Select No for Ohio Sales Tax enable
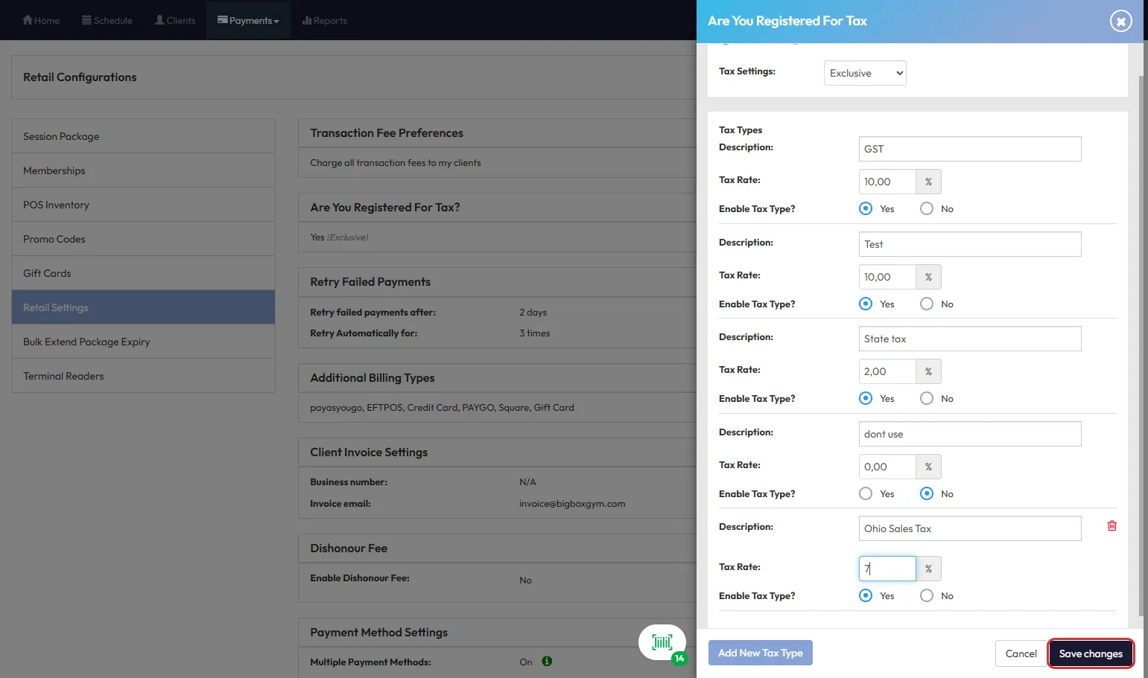 click(x=927, y=595)
